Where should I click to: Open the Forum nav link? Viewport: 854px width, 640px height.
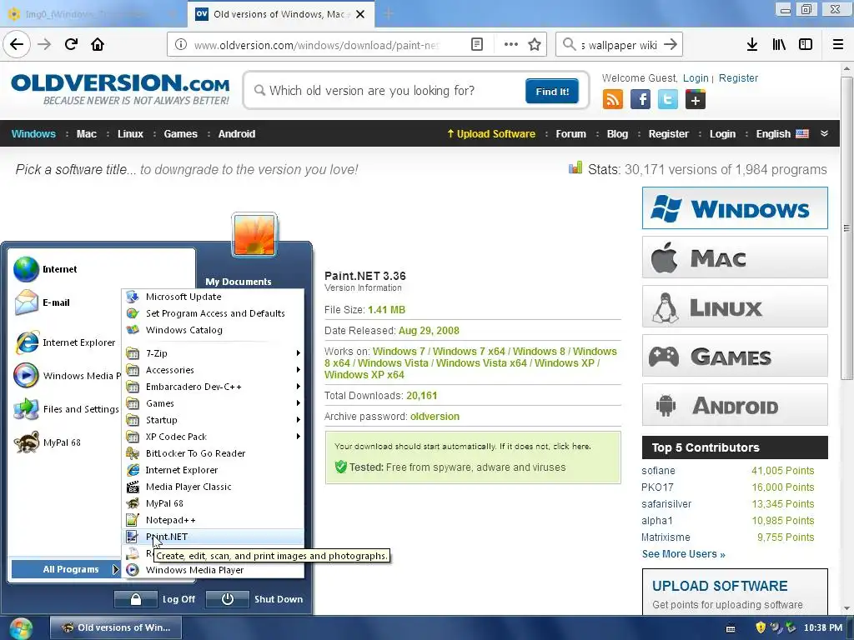coord(570,134)
